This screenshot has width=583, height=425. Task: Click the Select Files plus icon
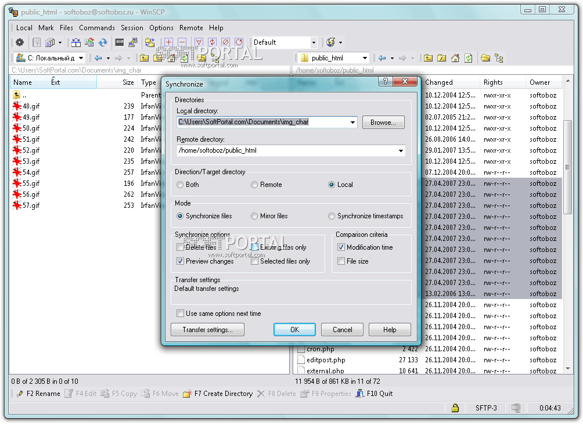point(168,42)
